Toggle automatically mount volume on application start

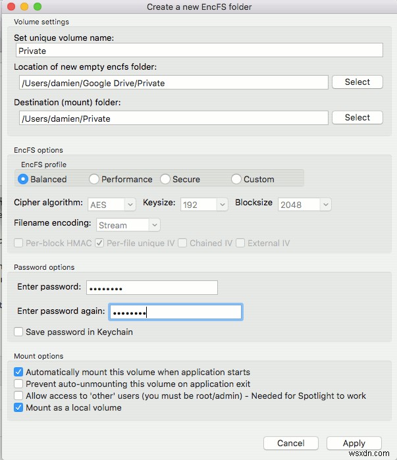(18, 372)
